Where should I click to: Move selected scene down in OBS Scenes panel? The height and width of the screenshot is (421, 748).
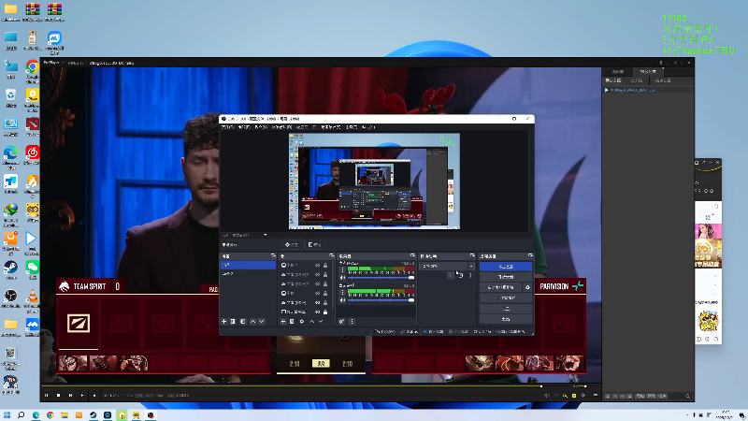coord(262,321)
